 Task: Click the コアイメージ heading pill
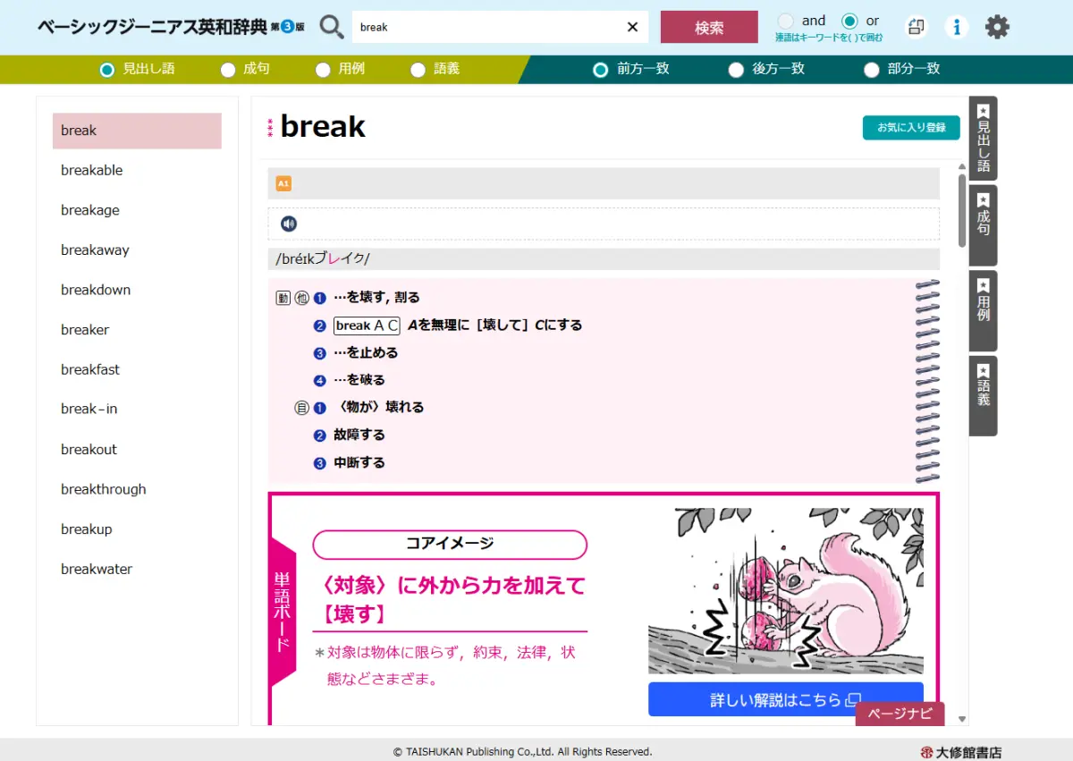coord(450,545)
